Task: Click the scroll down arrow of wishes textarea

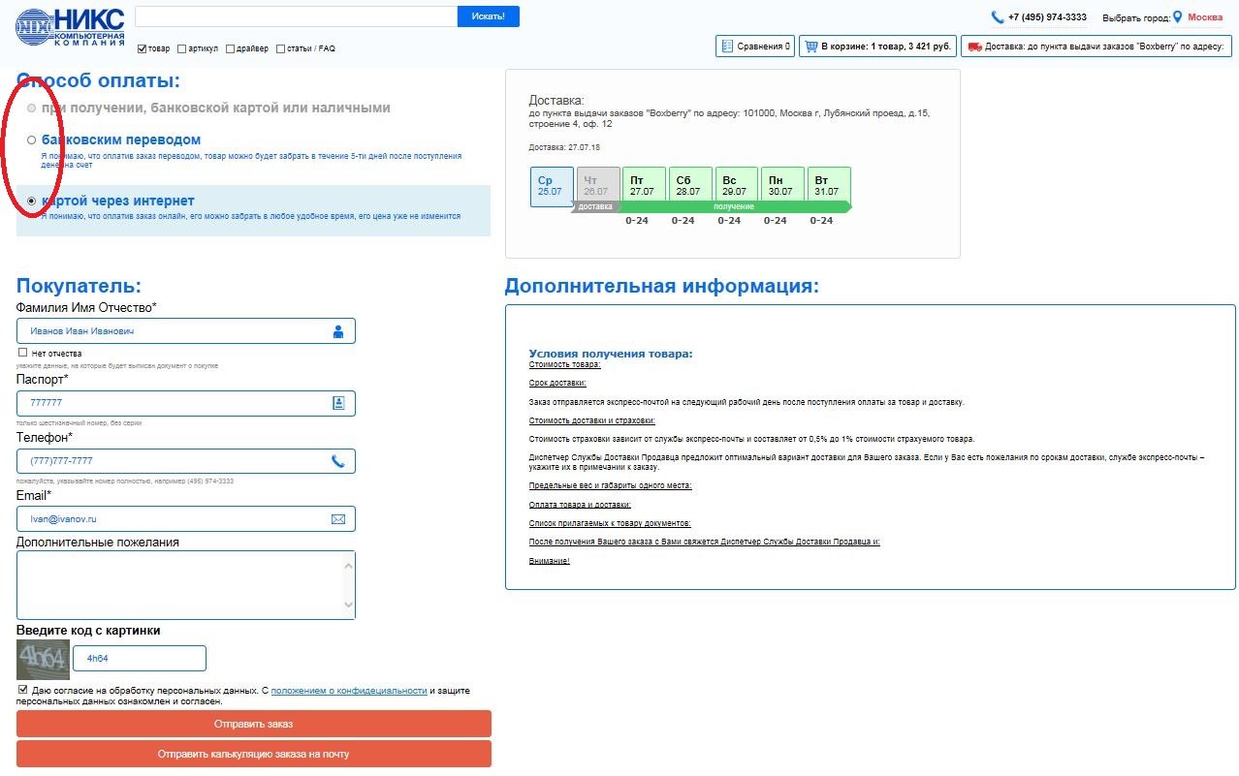Action: click(350, 606)
